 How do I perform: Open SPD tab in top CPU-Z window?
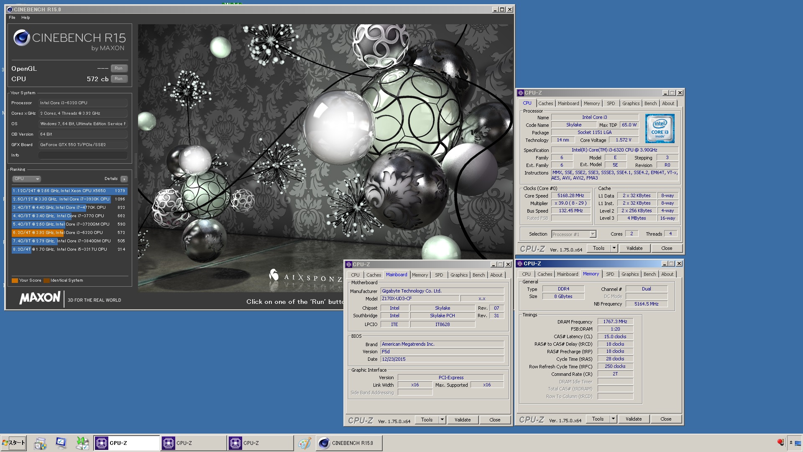coord(611,103)
